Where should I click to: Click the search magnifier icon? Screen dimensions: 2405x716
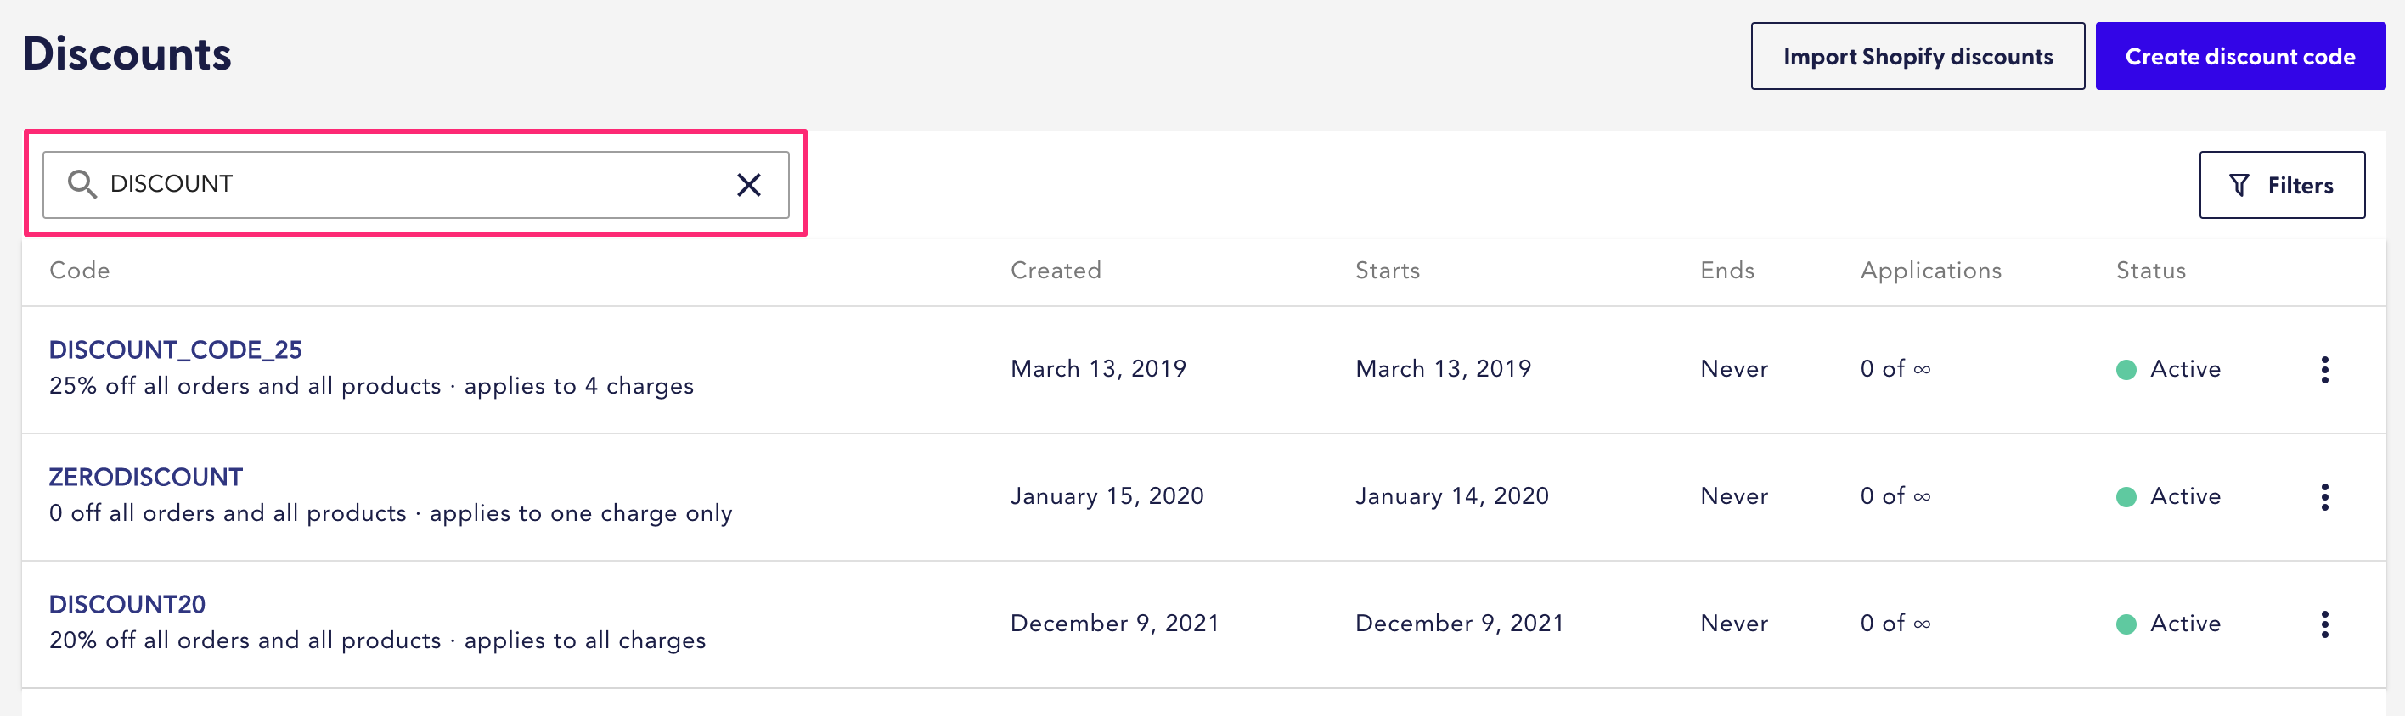click(82, 185)
